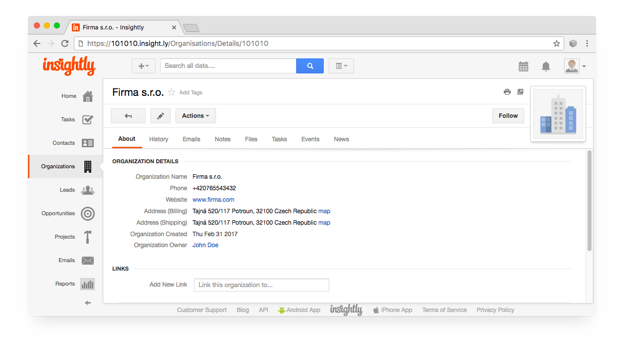624x356 pixels.
Task: Open Emails envelope icon in sidebar
Action: tap(88, 260)
